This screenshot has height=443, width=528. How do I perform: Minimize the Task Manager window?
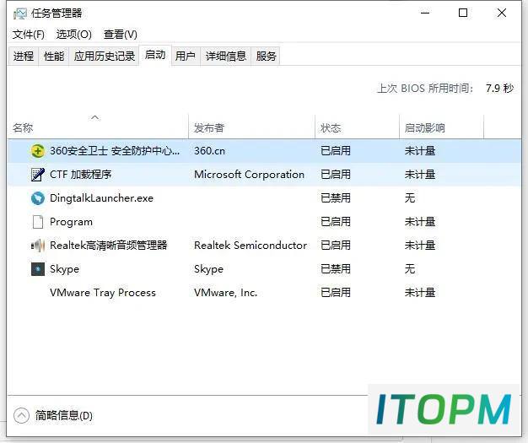425,14
